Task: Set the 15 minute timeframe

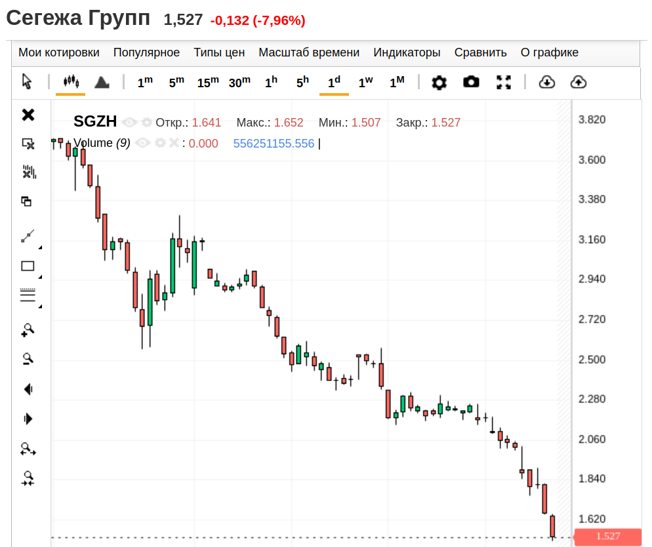Action: point(208,82)
